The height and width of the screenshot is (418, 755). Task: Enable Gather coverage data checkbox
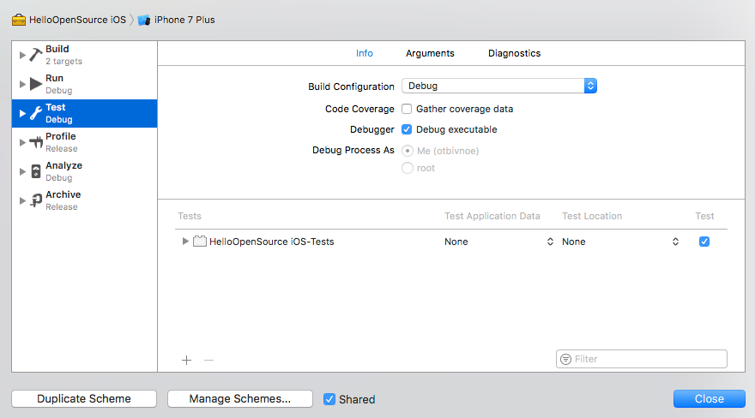(408, 109)
